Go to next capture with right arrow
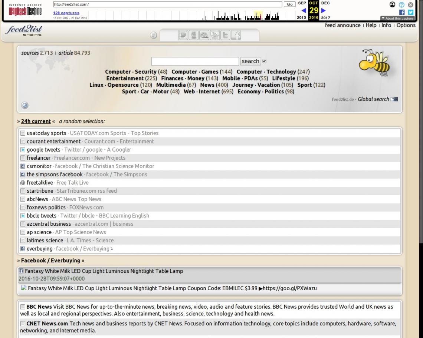The height and width of the screenshot is (338, 423). point(324,10)
